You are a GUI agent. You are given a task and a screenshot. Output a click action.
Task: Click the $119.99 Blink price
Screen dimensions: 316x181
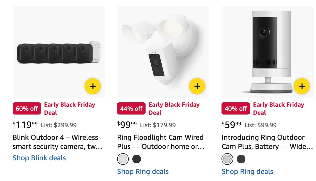[x=25, y=124]
